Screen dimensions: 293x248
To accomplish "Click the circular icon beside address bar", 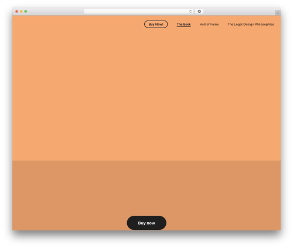I will tap(199, 12).
